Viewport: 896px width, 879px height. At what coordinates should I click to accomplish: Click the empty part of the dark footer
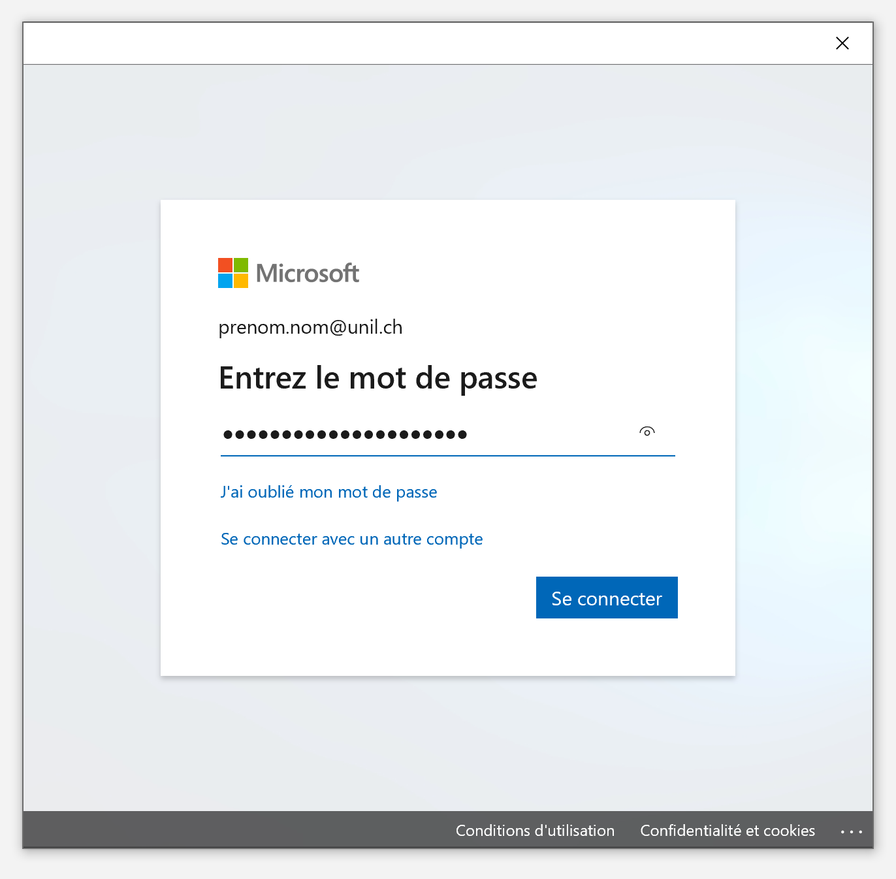235,830
